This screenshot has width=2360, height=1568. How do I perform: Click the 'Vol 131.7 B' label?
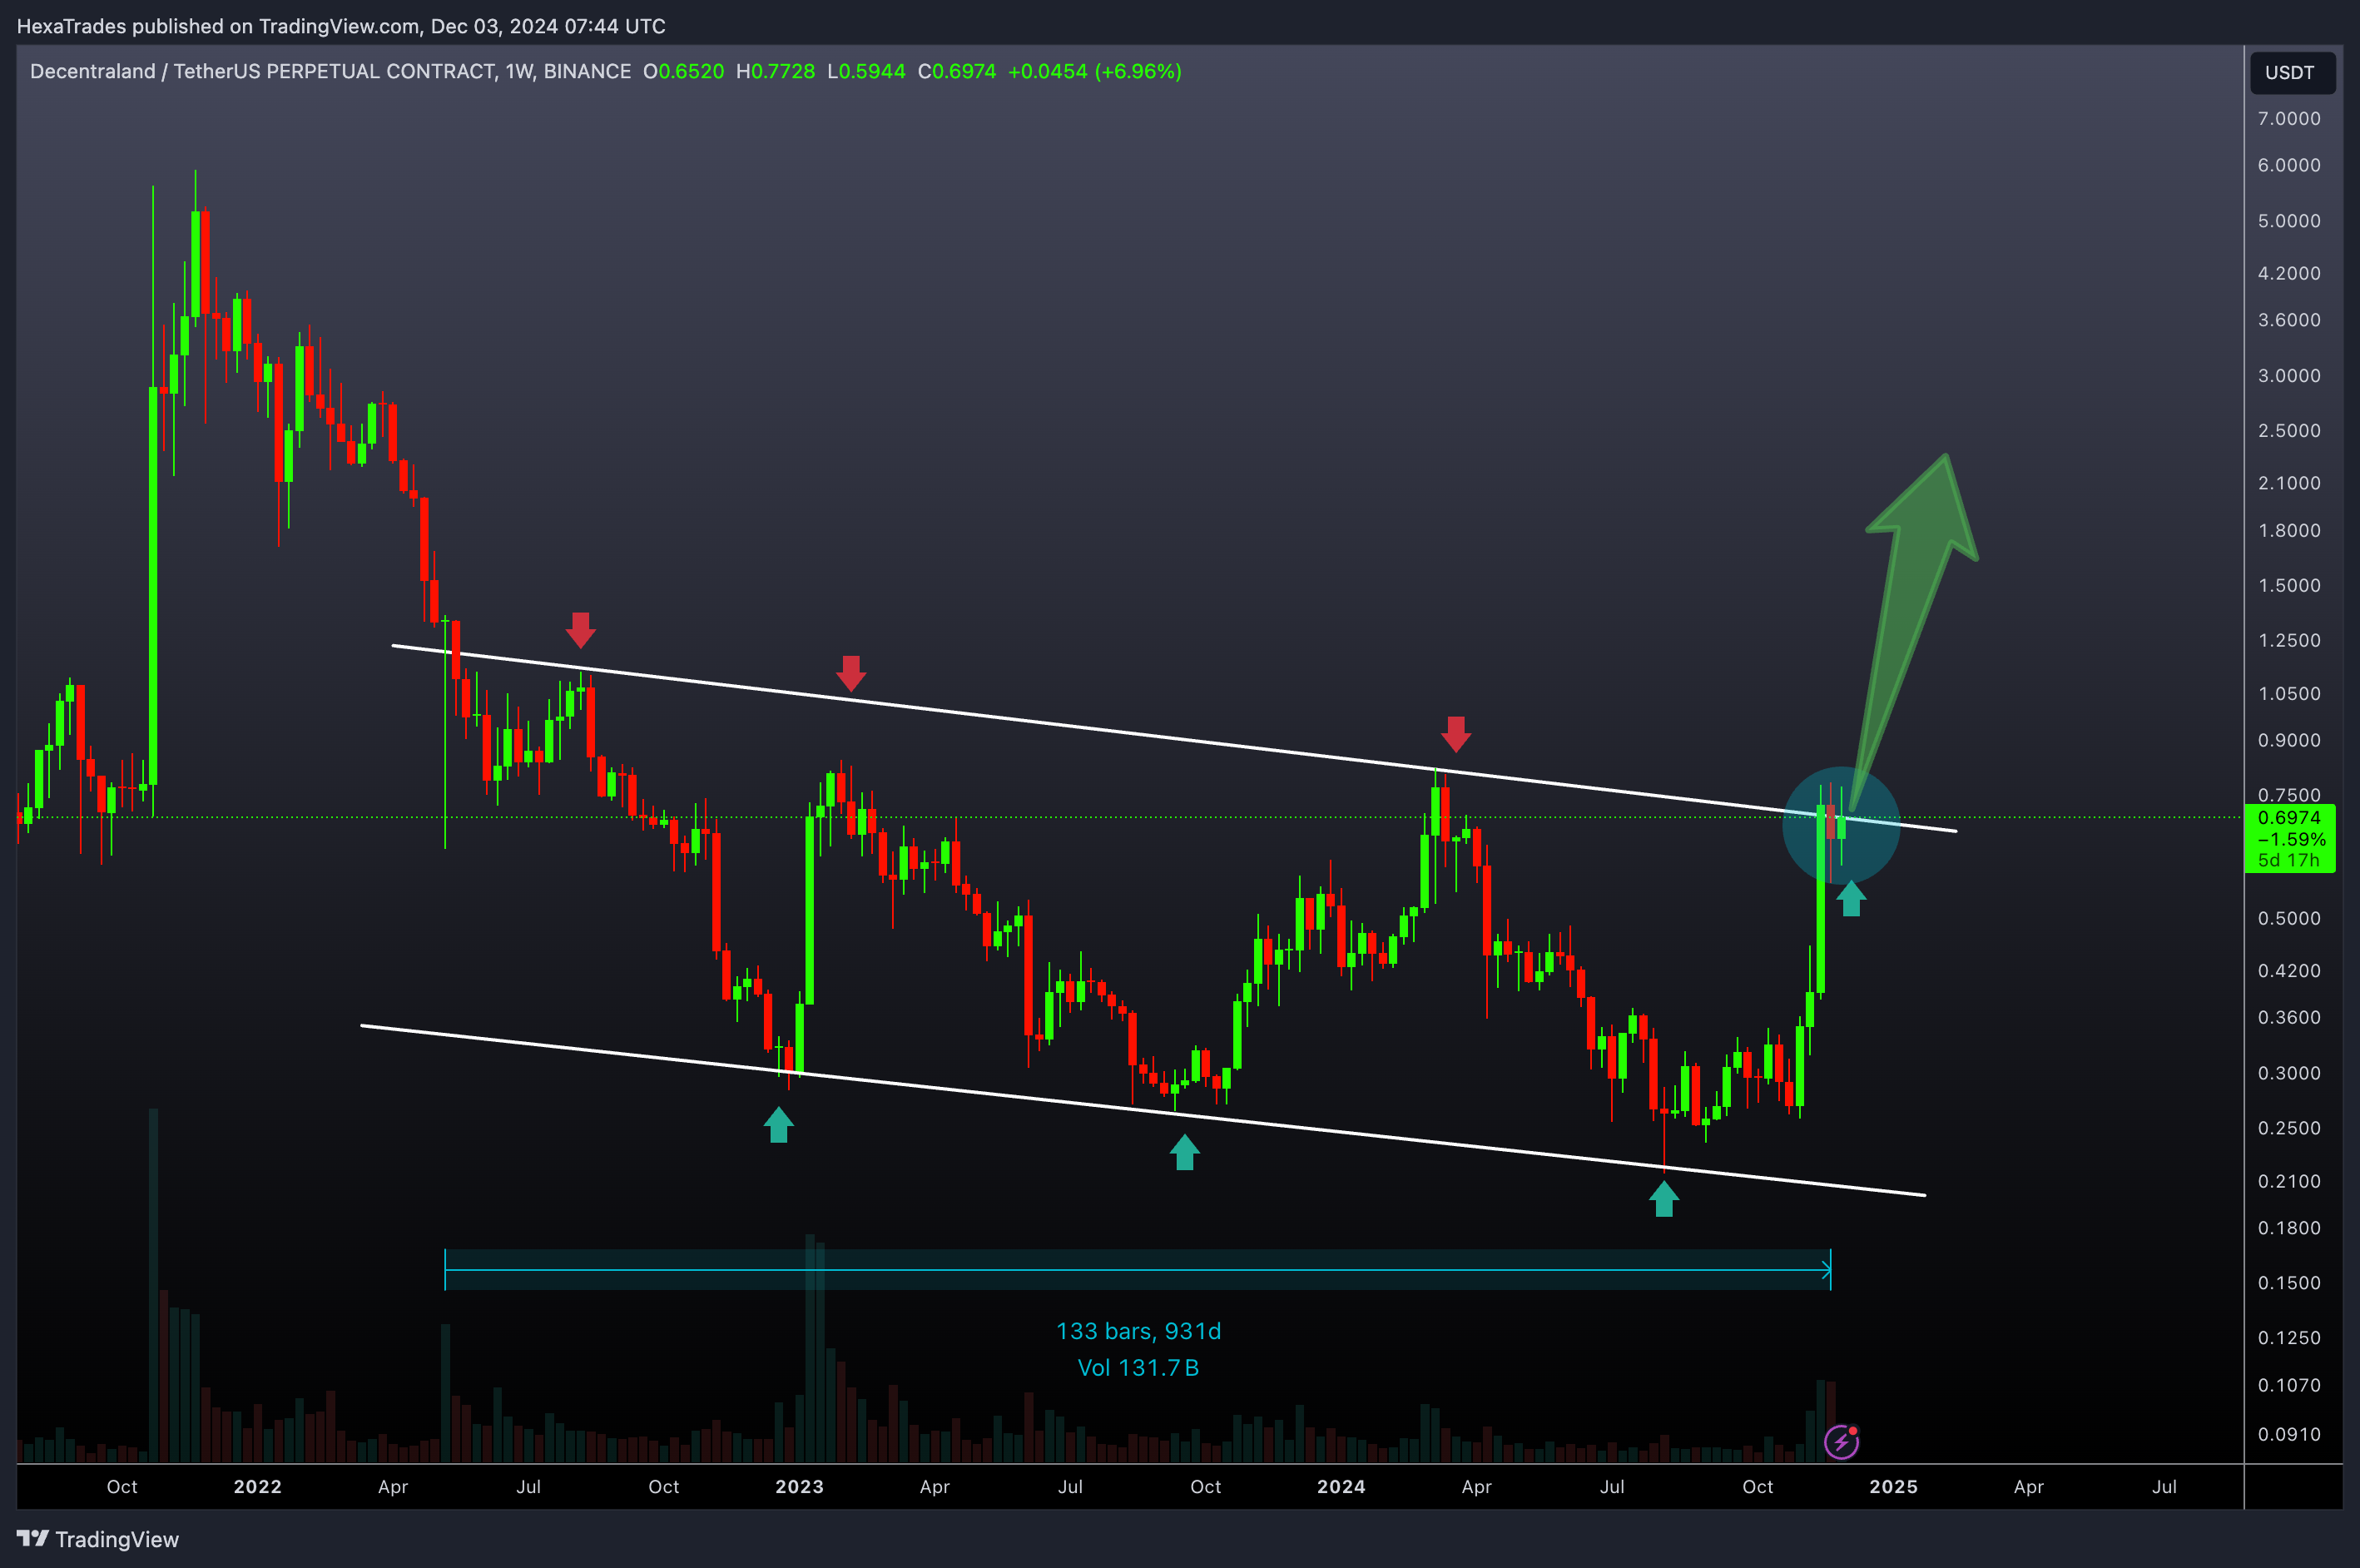coord(1138,1368)
